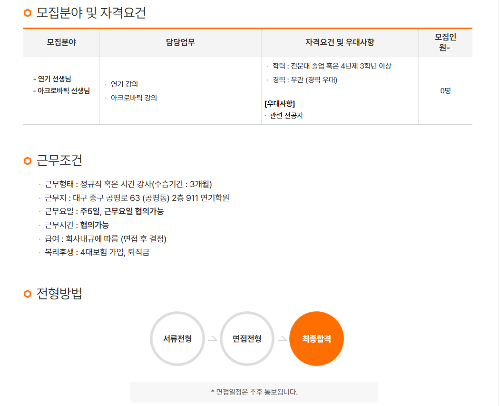500x406 pixels.
Task: Click the 모집인원 column header
Action: pos(445,43)
